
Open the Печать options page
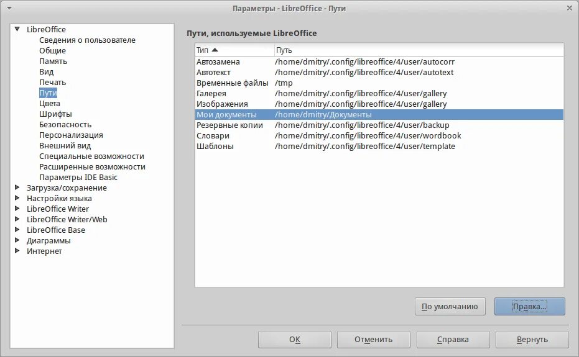pyautogui.click(x=52, y=82)
